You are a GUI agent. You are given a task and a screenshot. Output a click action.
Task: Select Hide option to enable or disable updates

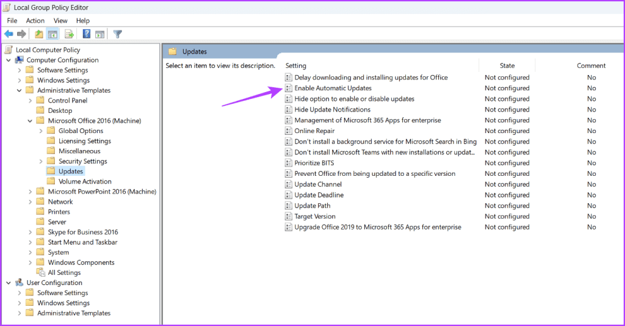(x=355, y=99)
